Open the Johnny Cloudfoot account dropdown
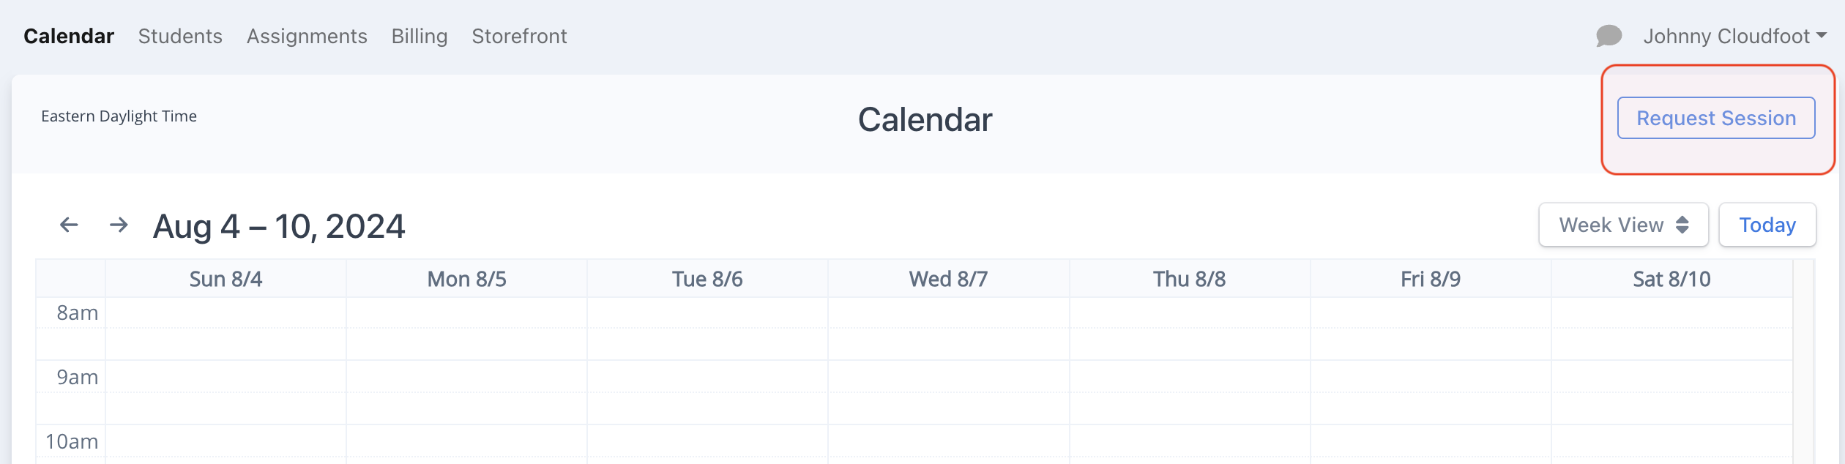The image size is (1845, 464). point(1734,36)
